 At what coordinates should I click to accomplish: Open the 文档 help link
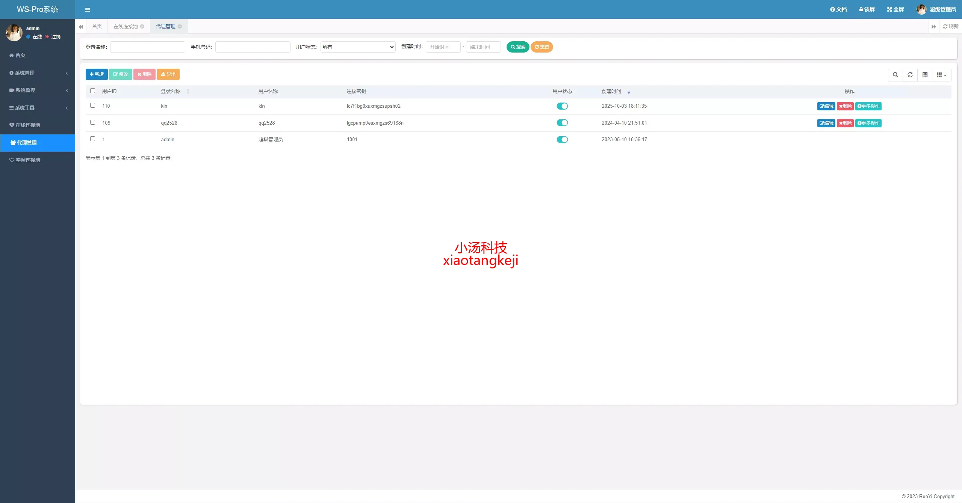[x=838, y=10]
